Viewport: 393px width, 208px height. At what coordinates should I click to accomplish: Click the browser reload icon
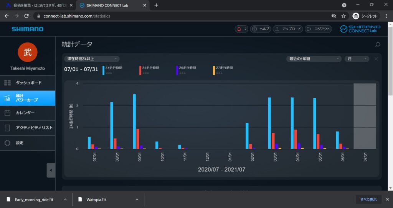click(26, 16)
